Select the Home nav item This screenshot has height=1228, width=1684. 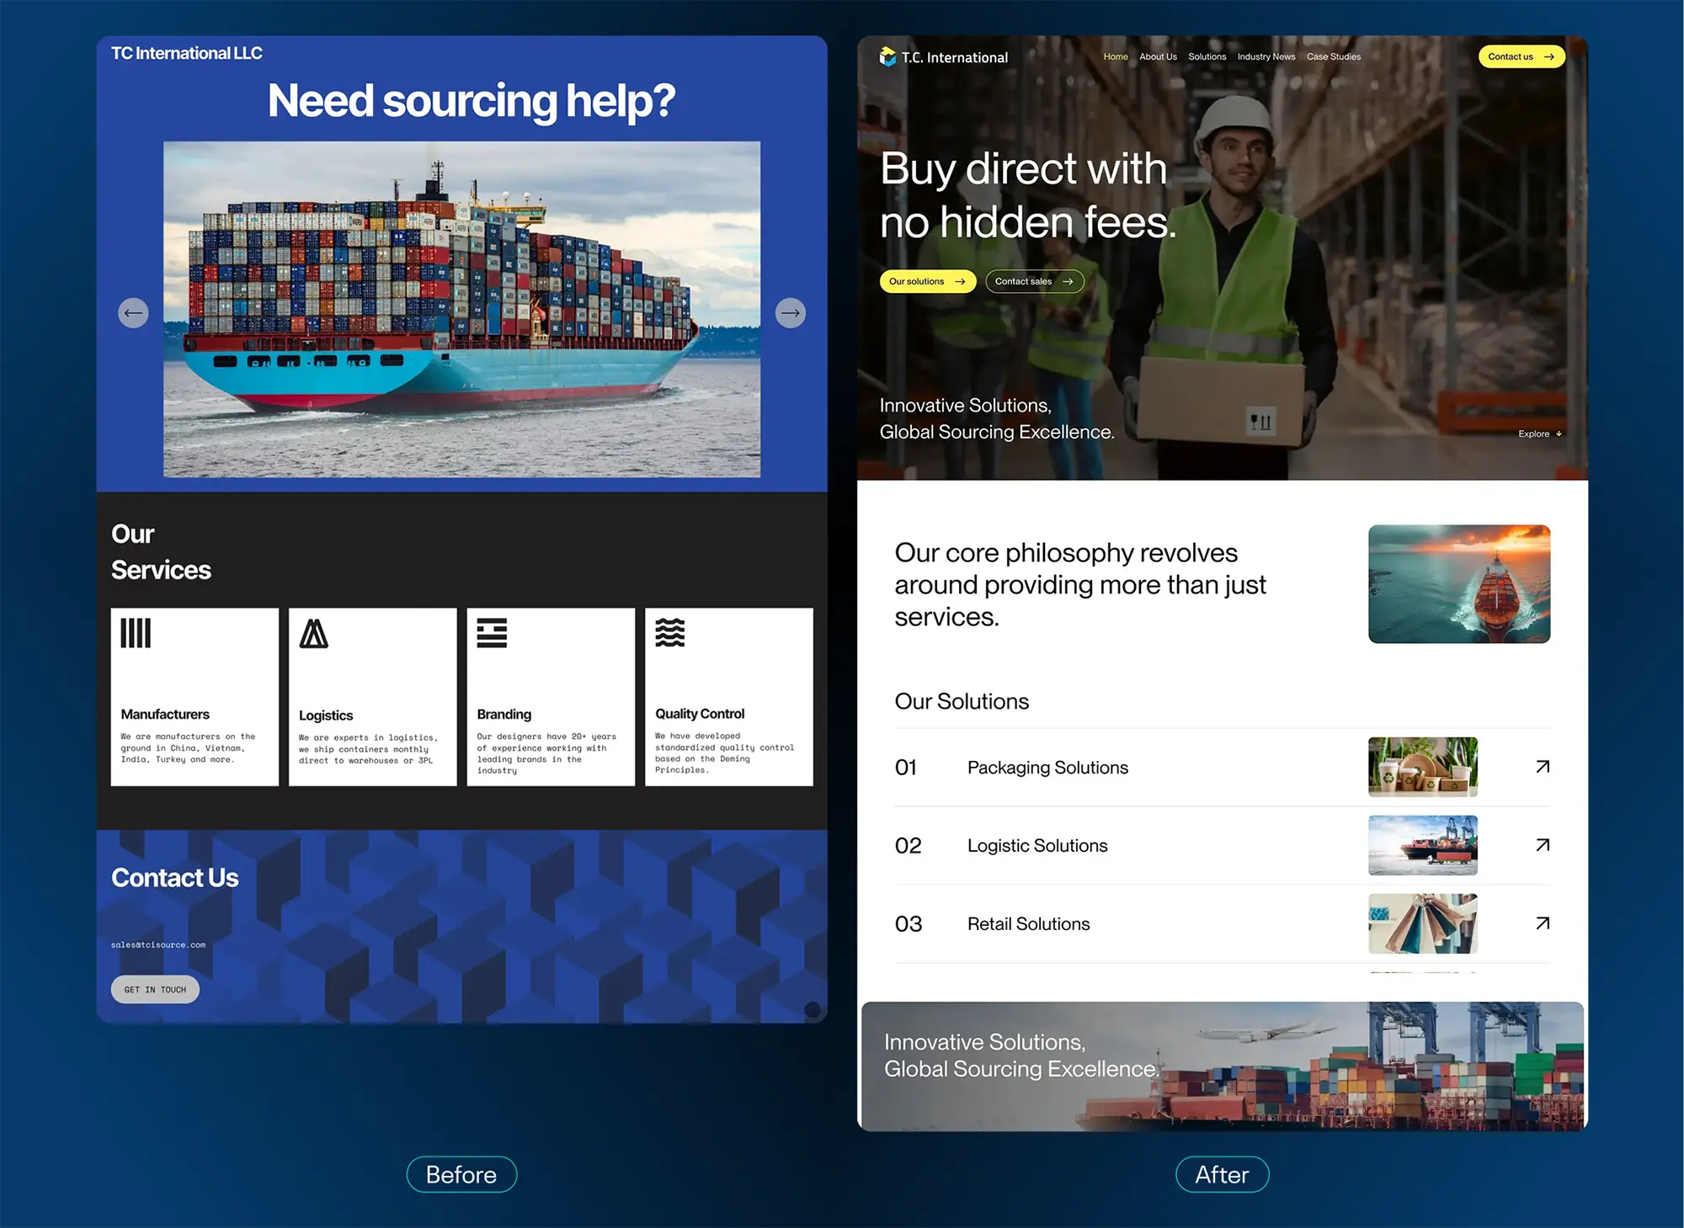pos(1116,56)
